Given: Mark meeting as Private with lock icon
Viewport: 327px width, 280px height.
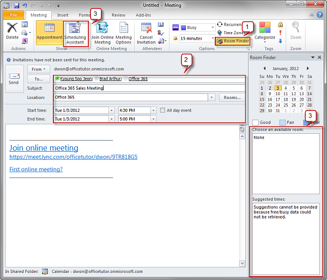Looking at the screenshot, I should [280, 24].
